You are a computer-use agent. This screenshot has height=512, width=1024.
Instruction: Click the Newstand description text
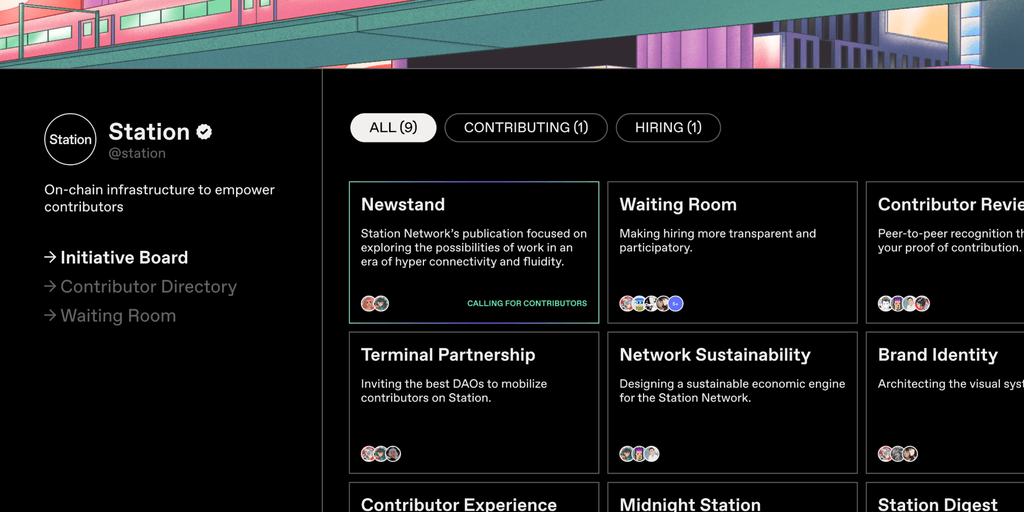pos(474,247)
